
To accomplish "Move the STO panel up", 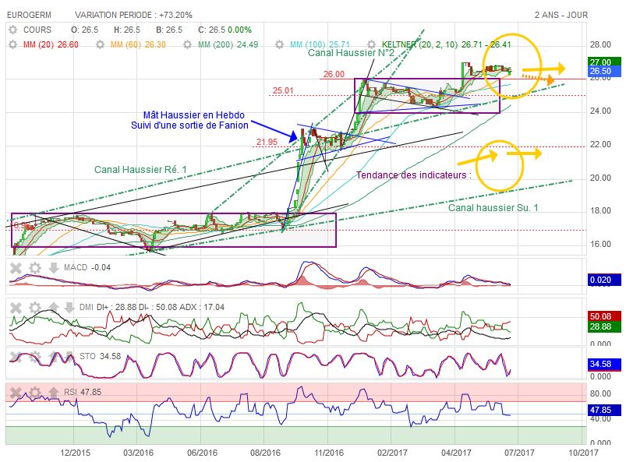I will (54, 356).
